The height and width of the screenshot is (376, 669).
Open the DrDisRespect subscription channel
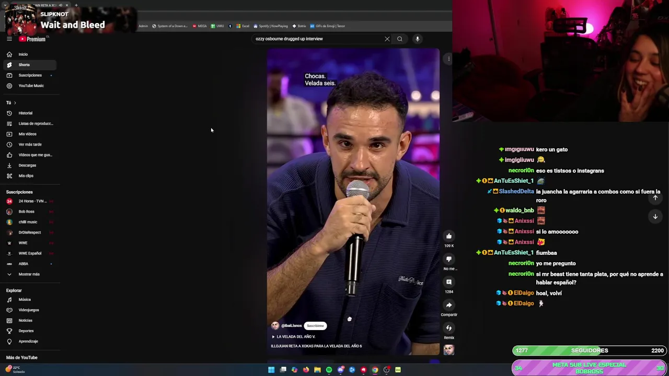[29, 232]
